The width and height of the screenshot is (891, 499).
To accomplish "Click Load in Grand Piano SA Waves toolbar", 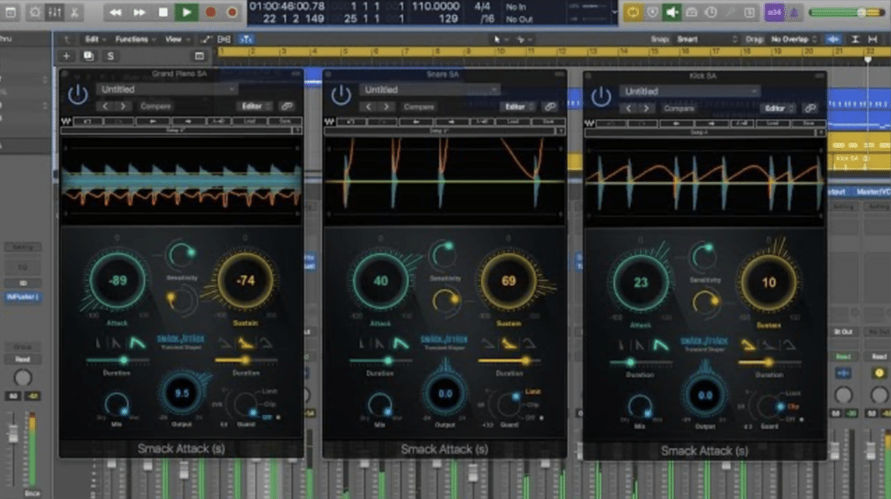I will point(250,121).
